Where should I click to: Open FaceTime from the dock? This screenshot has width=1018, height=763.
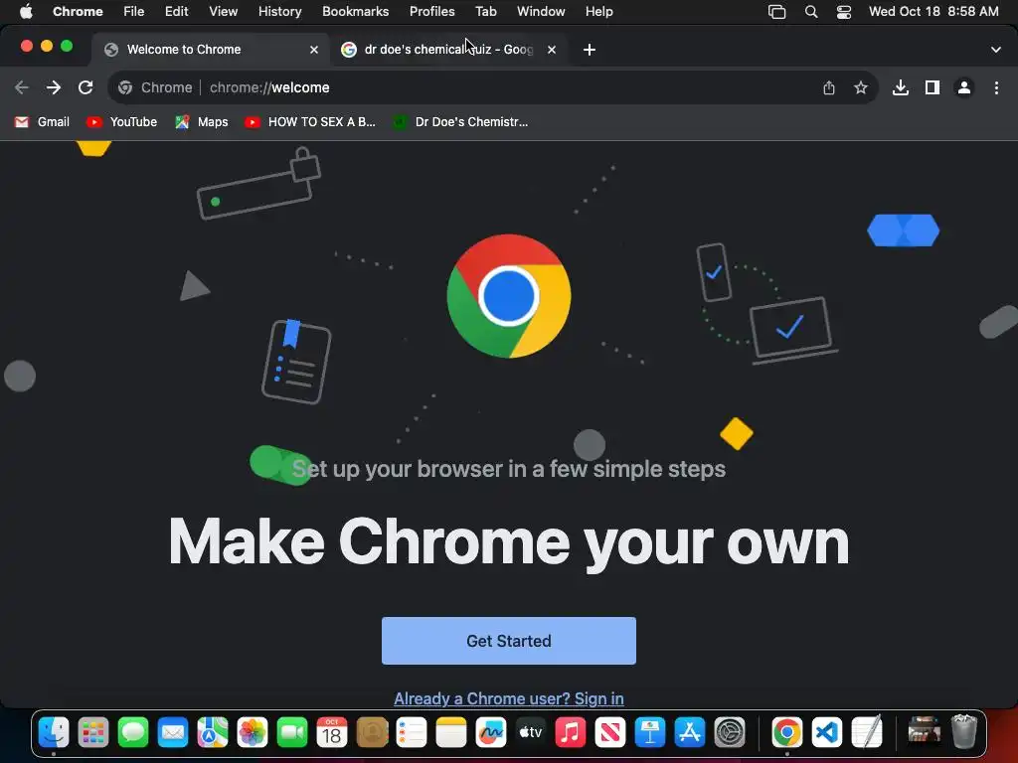click(x=292, y=733)
